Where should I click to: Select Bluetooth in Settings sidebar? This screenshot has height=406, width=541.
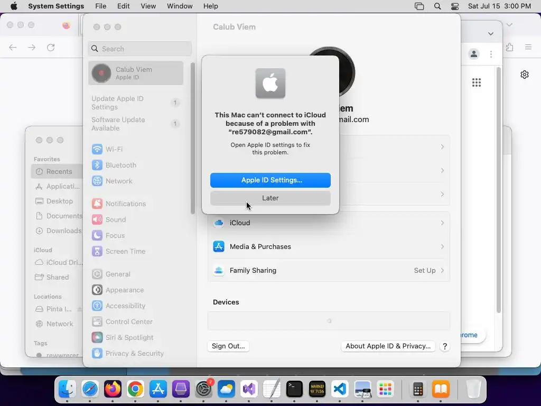coord(136,165)
